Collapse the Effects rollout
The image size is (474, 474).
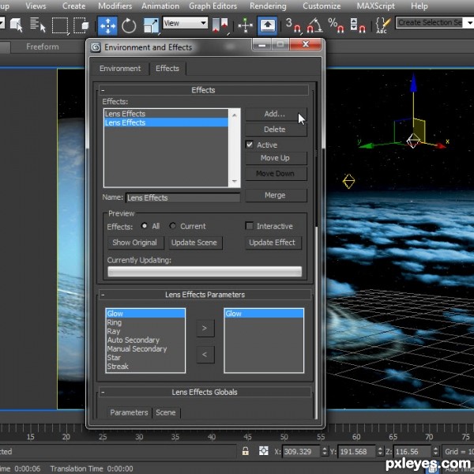point(103,90)
